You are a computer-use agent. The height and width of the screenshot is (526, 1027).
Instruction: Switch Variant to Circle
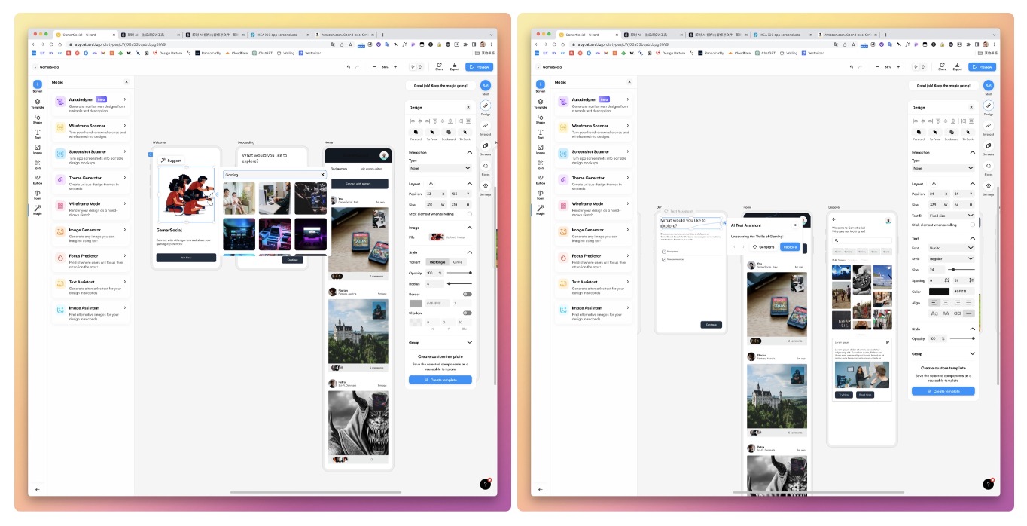coord(458,262)
